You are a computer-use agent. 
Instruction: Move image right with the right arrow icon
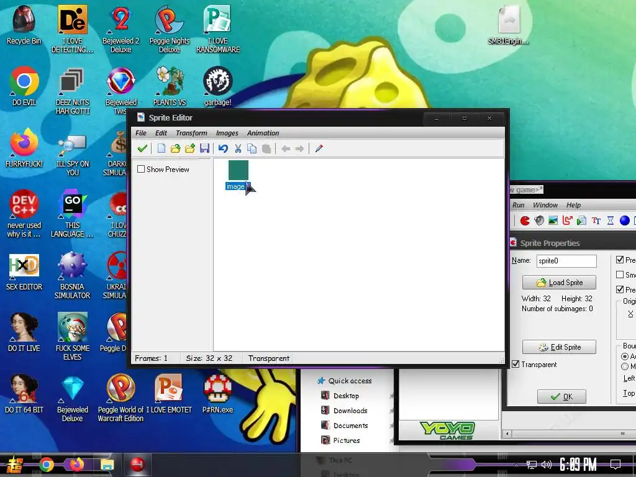pos(299,149)
